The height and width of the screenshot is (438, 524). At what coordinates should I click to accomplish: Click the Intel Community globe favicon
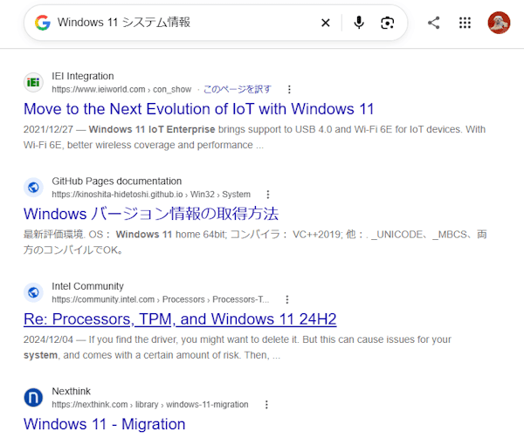[33, 292]
